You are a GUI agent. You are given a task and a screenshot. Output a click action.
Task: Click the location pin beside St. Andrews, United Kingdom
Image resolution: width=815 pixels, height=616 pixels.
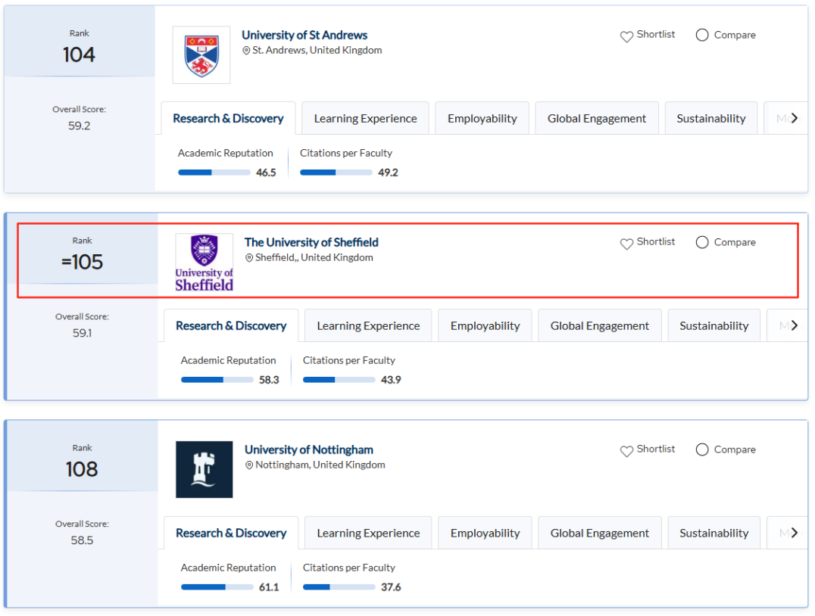pyautogui.click(x=246, y=51)
